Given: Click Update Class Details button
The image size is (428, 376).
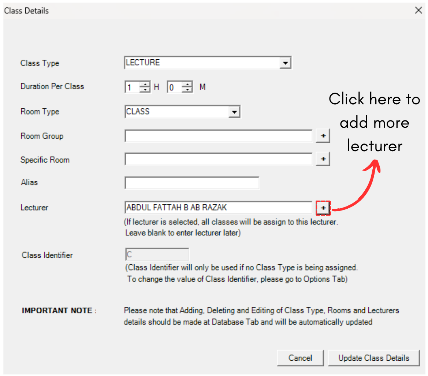Looking at the screenshot, I should tap(373, 358).
